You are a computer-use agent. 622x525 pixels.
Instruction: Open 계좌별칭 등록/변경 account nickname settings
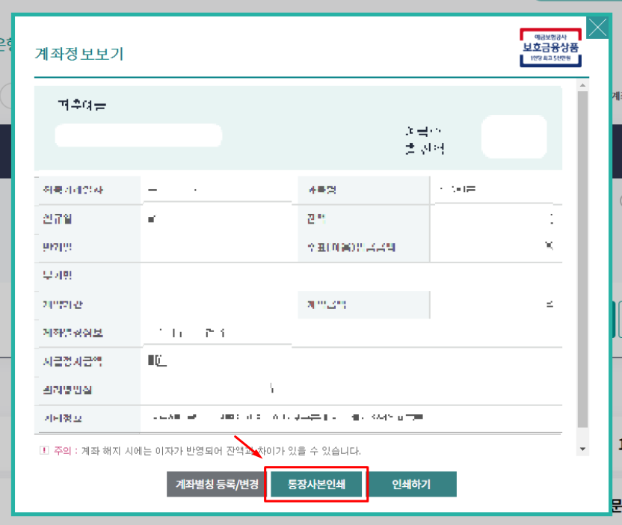(x=215, y=484)
